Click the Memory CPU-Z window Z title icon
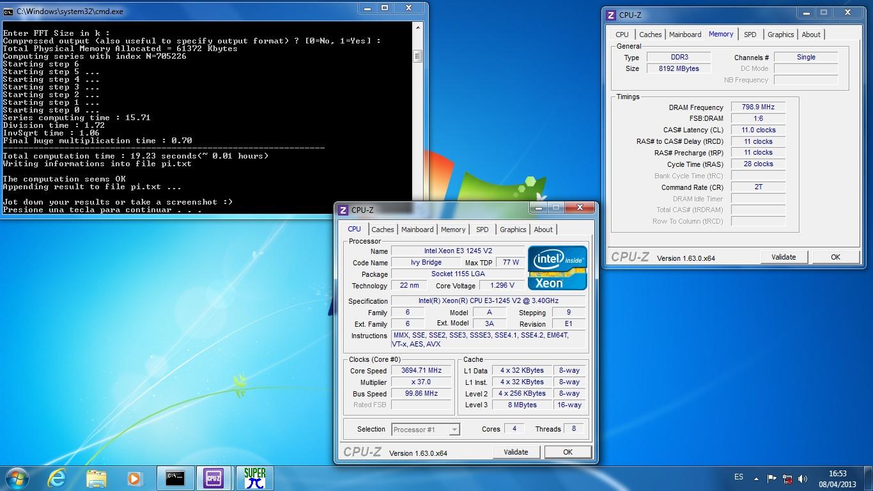 pyautogui.click(x=611, y=15)
